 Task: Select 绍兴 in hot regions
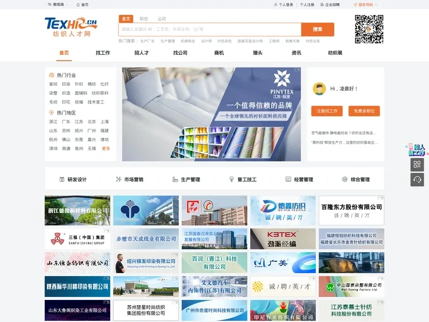point(79,131)
